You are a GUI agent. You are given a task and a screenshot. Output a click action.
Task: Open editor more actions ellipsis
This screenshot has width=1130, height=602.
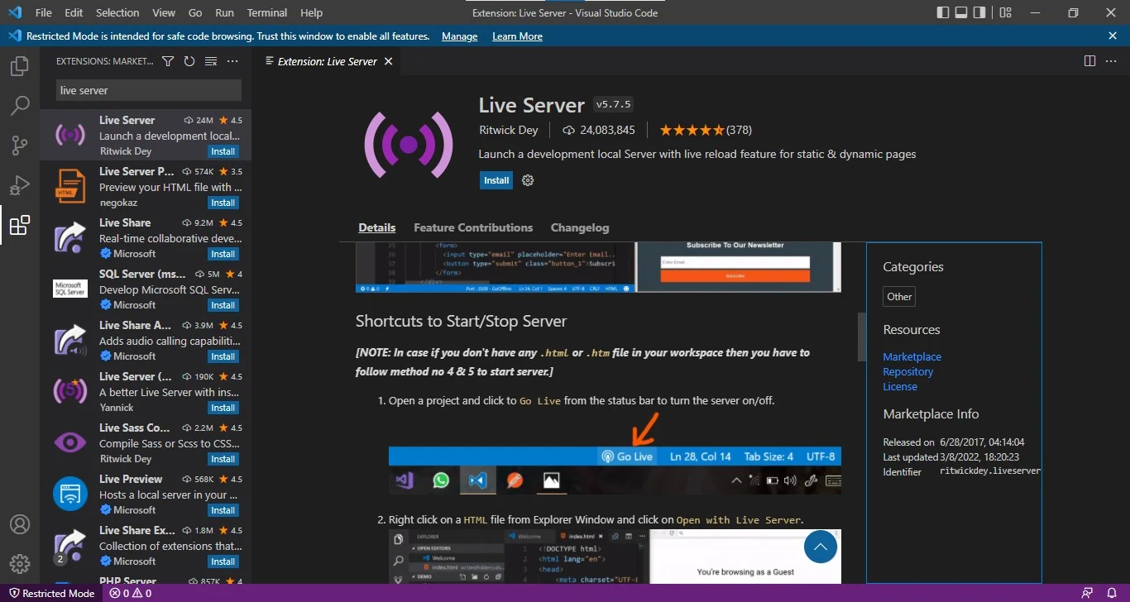pos(1111,61)
